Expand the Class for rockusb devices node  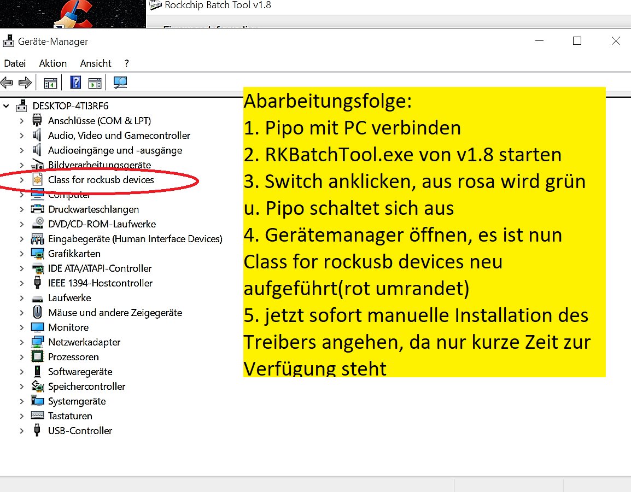click(x=22, y=180)
